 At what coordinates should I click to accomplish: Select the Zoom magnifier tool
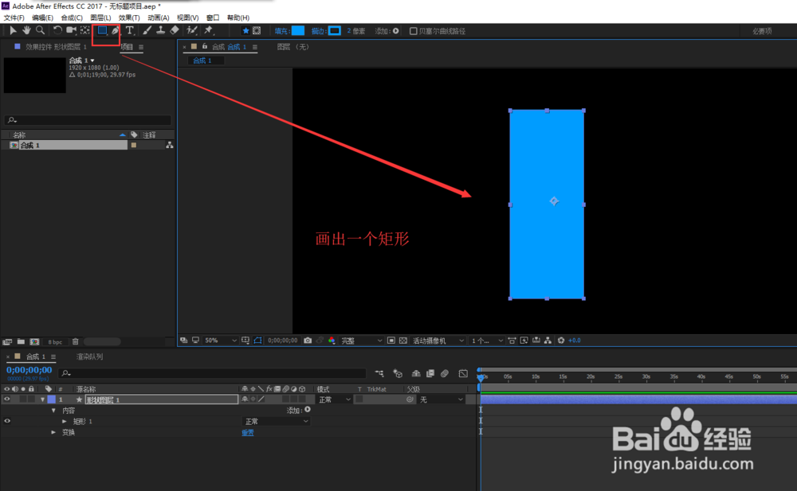pyautogui.click(x=40, y=30)
